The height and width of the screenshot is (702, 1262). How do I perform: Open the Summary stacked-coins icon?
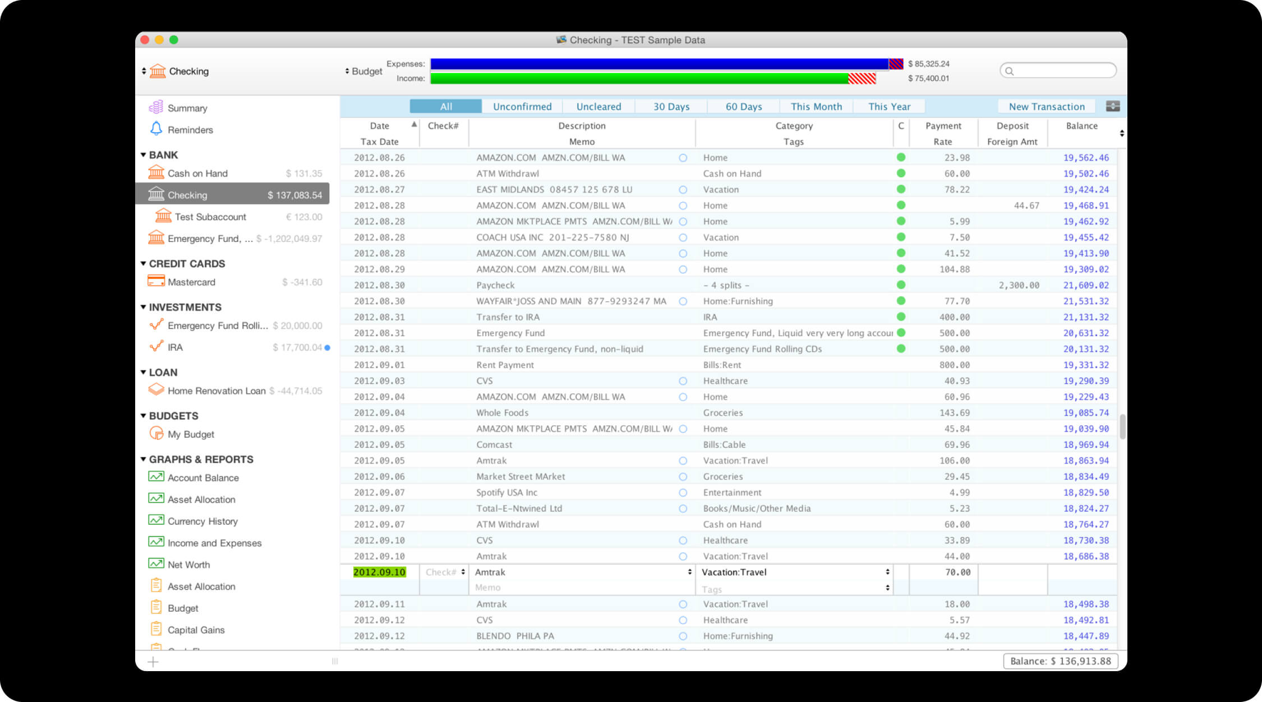click(x=156, y=107)
